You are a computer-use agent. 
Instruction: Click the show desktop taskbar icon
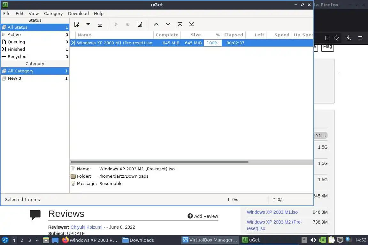pos(55,240)
